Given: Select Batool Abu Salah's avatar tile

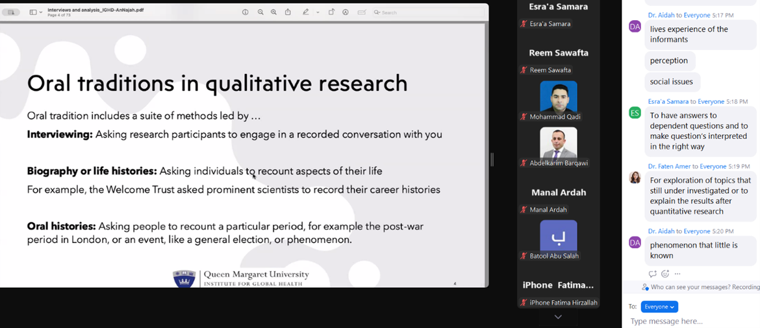Looking at the screenshot, I should pos(559,235).
